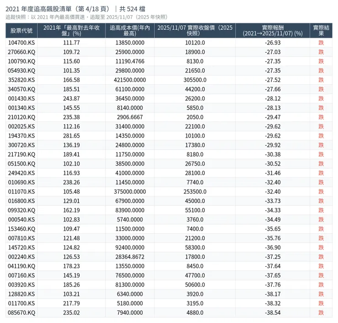
Task: Click the percentage value 217.79
Action: click(x=71, y=303)
